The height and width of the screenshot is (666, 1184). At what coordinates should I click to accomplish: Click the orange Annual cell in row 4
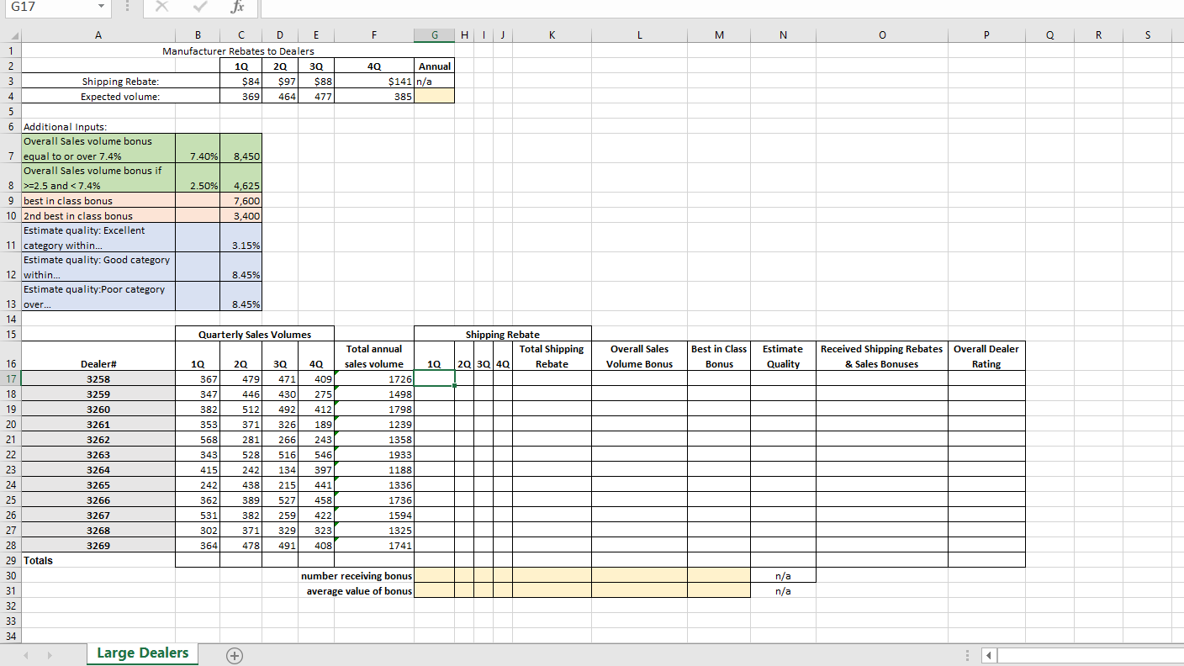pyautogui.click(x=434, y=96)
